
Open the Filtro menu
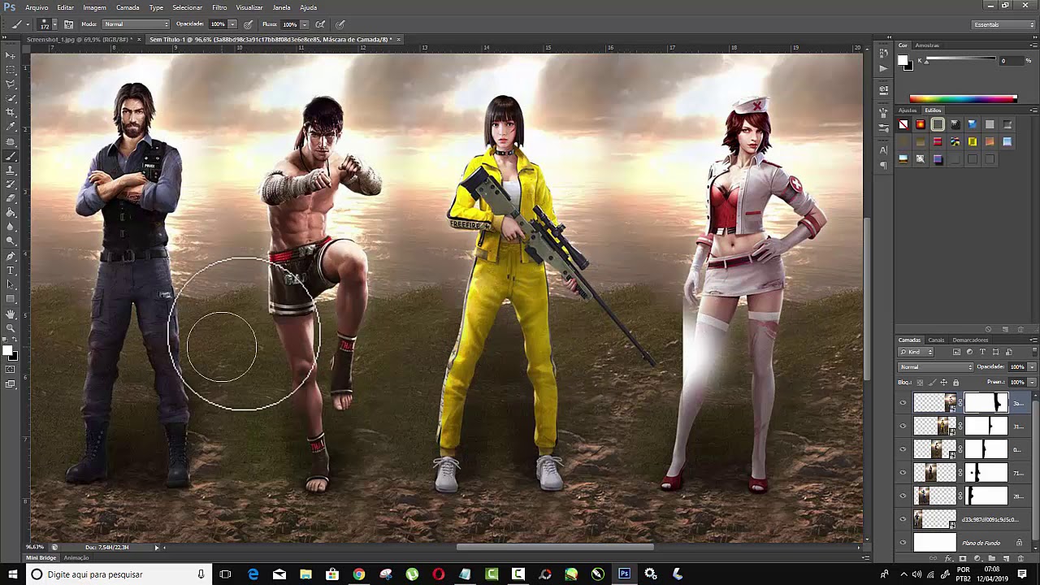219,7
